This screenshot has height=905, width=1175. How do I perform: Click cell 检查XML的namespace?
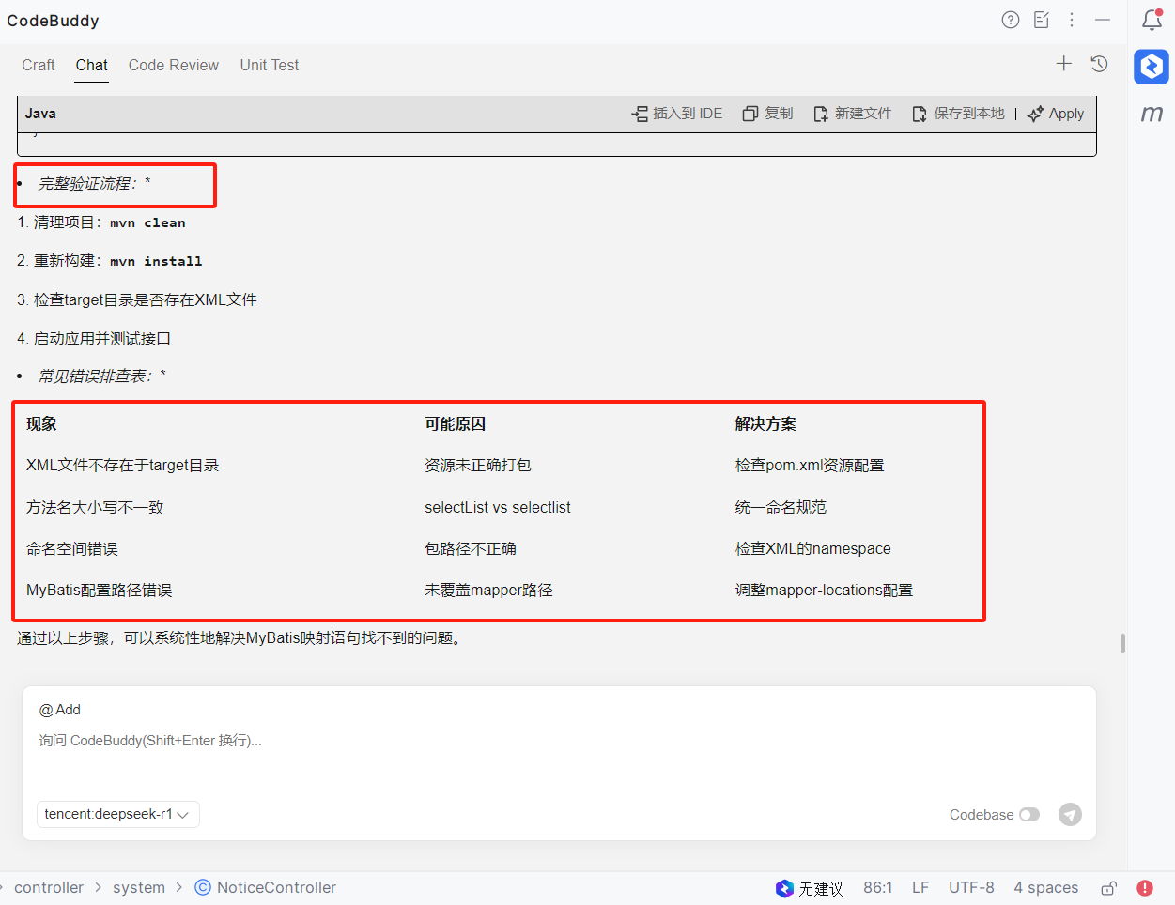(x=813, y=548)
